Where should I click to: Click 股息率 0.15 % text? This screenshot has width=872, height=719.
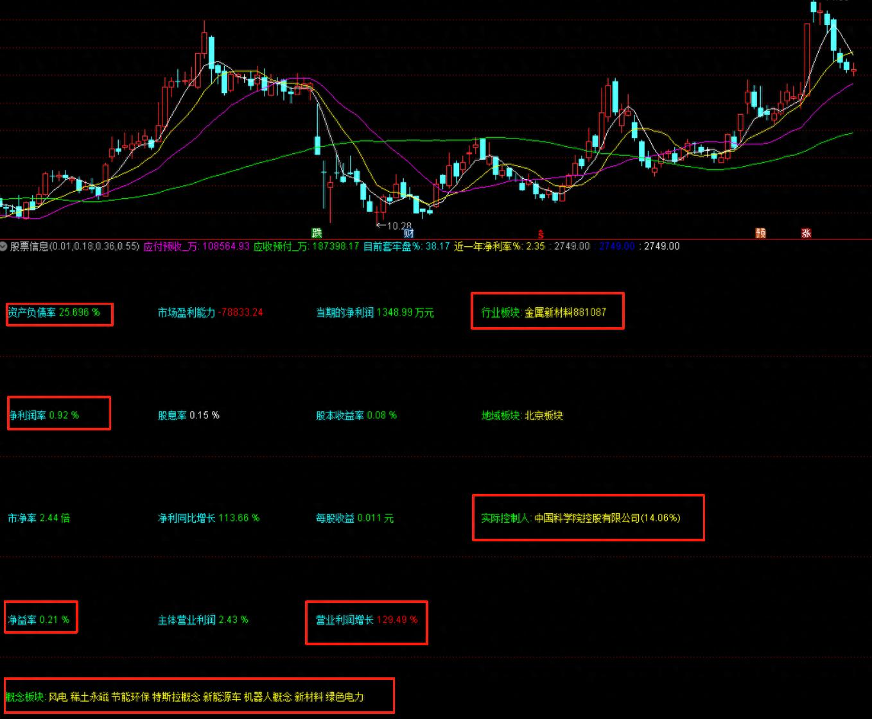pyautogui.click(x=189, y=415)
